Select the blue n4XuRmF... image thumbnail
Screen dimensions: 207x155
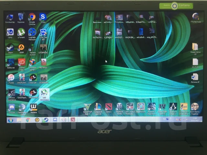(141, 33)
